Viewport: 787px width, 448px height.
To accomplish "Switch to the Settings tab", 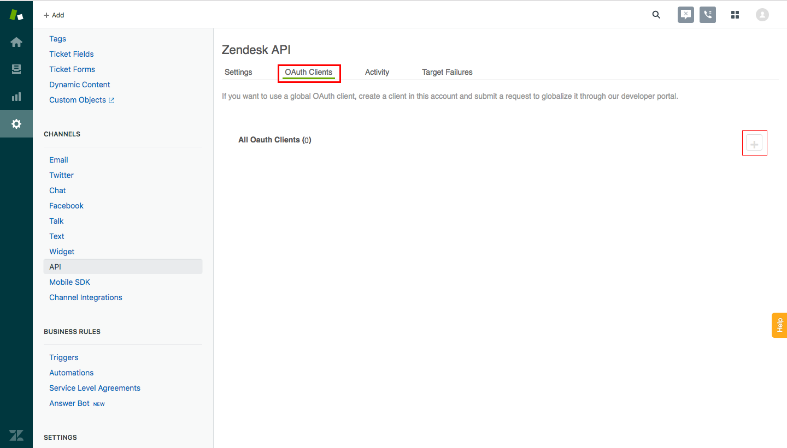I will click(x=238, y=72).
